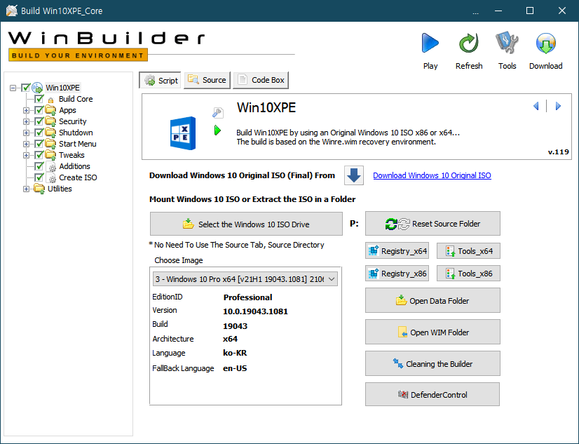Click the Additions gear script icon
The image size is (579, 444).
[52, 167]
